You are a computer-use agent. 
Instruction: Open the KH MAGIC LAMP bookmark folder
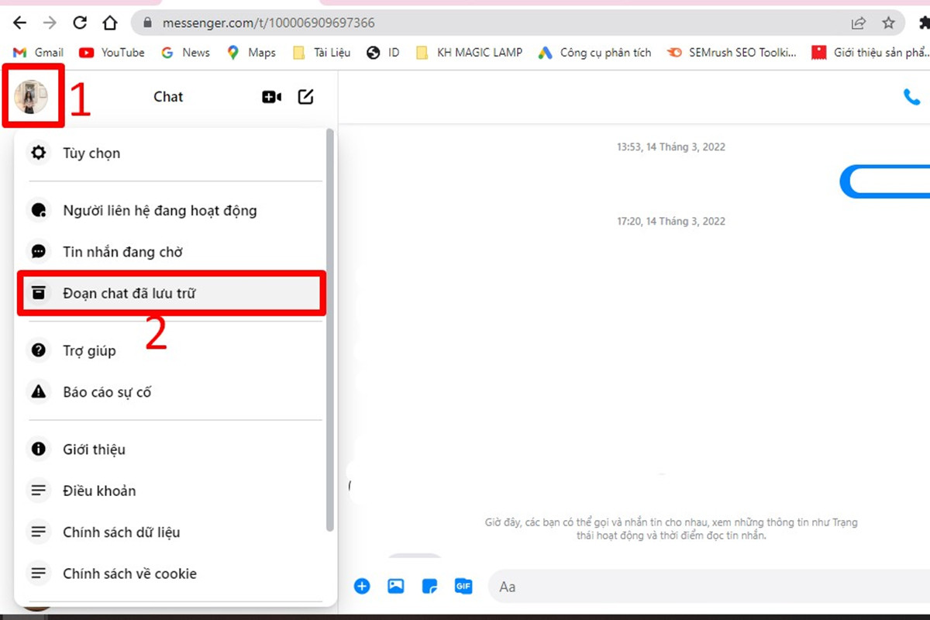[x=470, y=53]
